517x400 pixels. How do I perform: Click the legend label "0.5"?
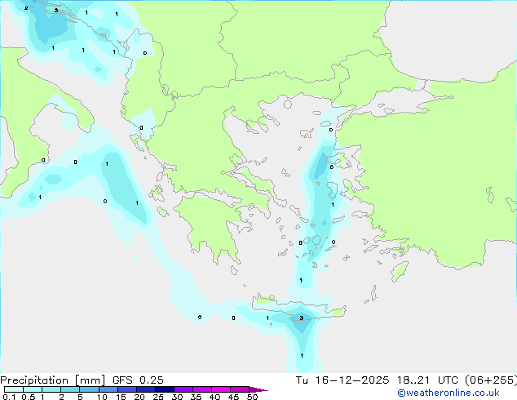[x=29, y=397]
